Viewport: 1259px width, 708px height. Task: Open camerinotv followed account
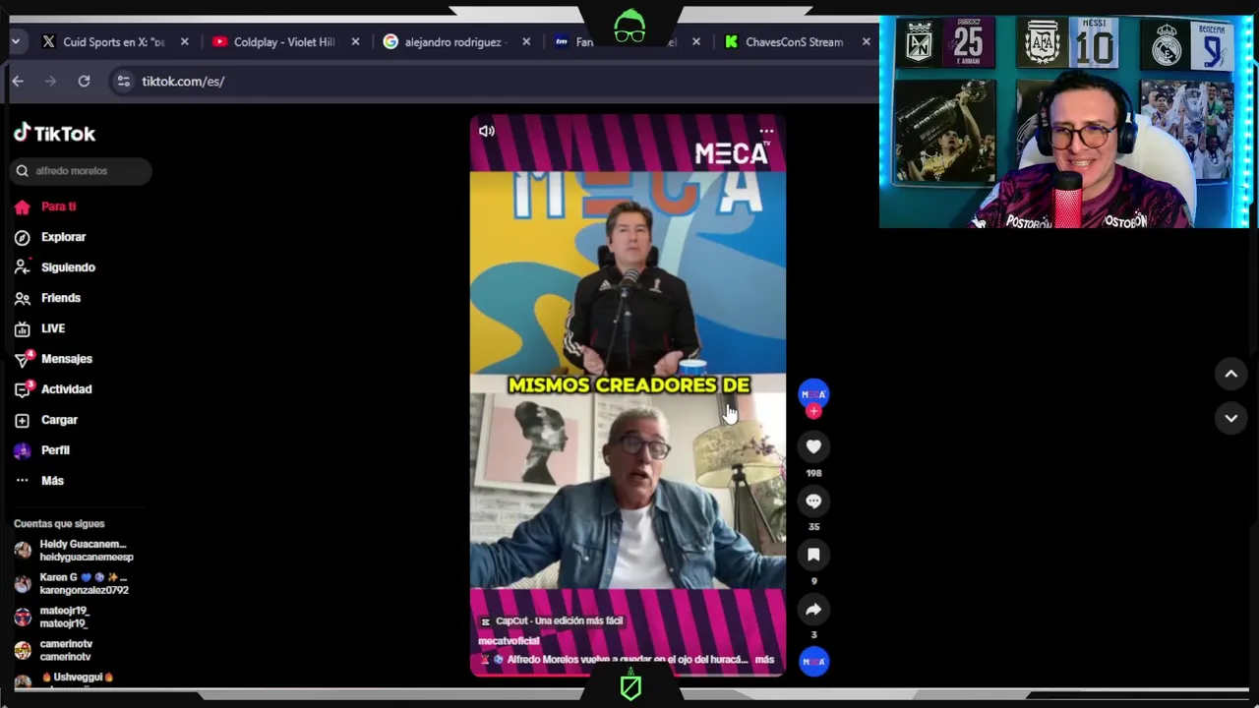click(x=55, y=650)
